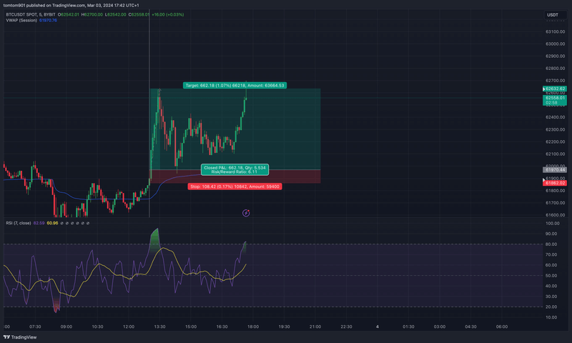Click the 61700.00 price axis label
This screenshot has height=343, width=572.
click(x=556, y=203)
